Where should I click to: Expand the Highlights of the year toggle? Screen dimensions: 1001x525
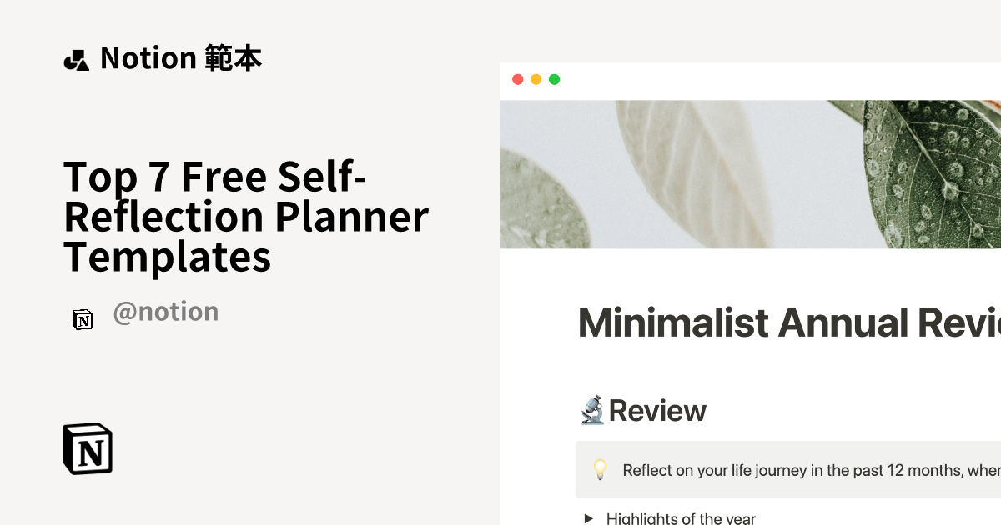pos(682,518)
